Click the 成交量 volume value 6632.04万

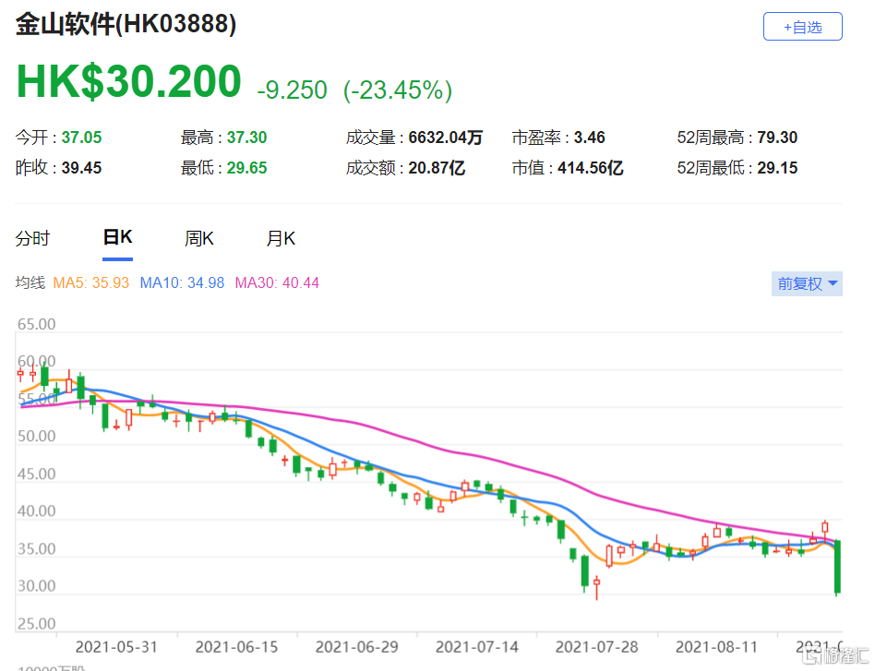[x=445, y=138]
